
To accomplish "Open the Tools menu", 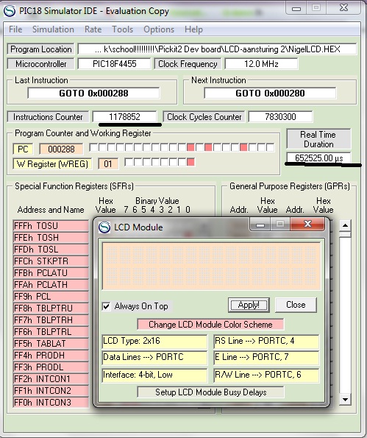I will (122, 29).
